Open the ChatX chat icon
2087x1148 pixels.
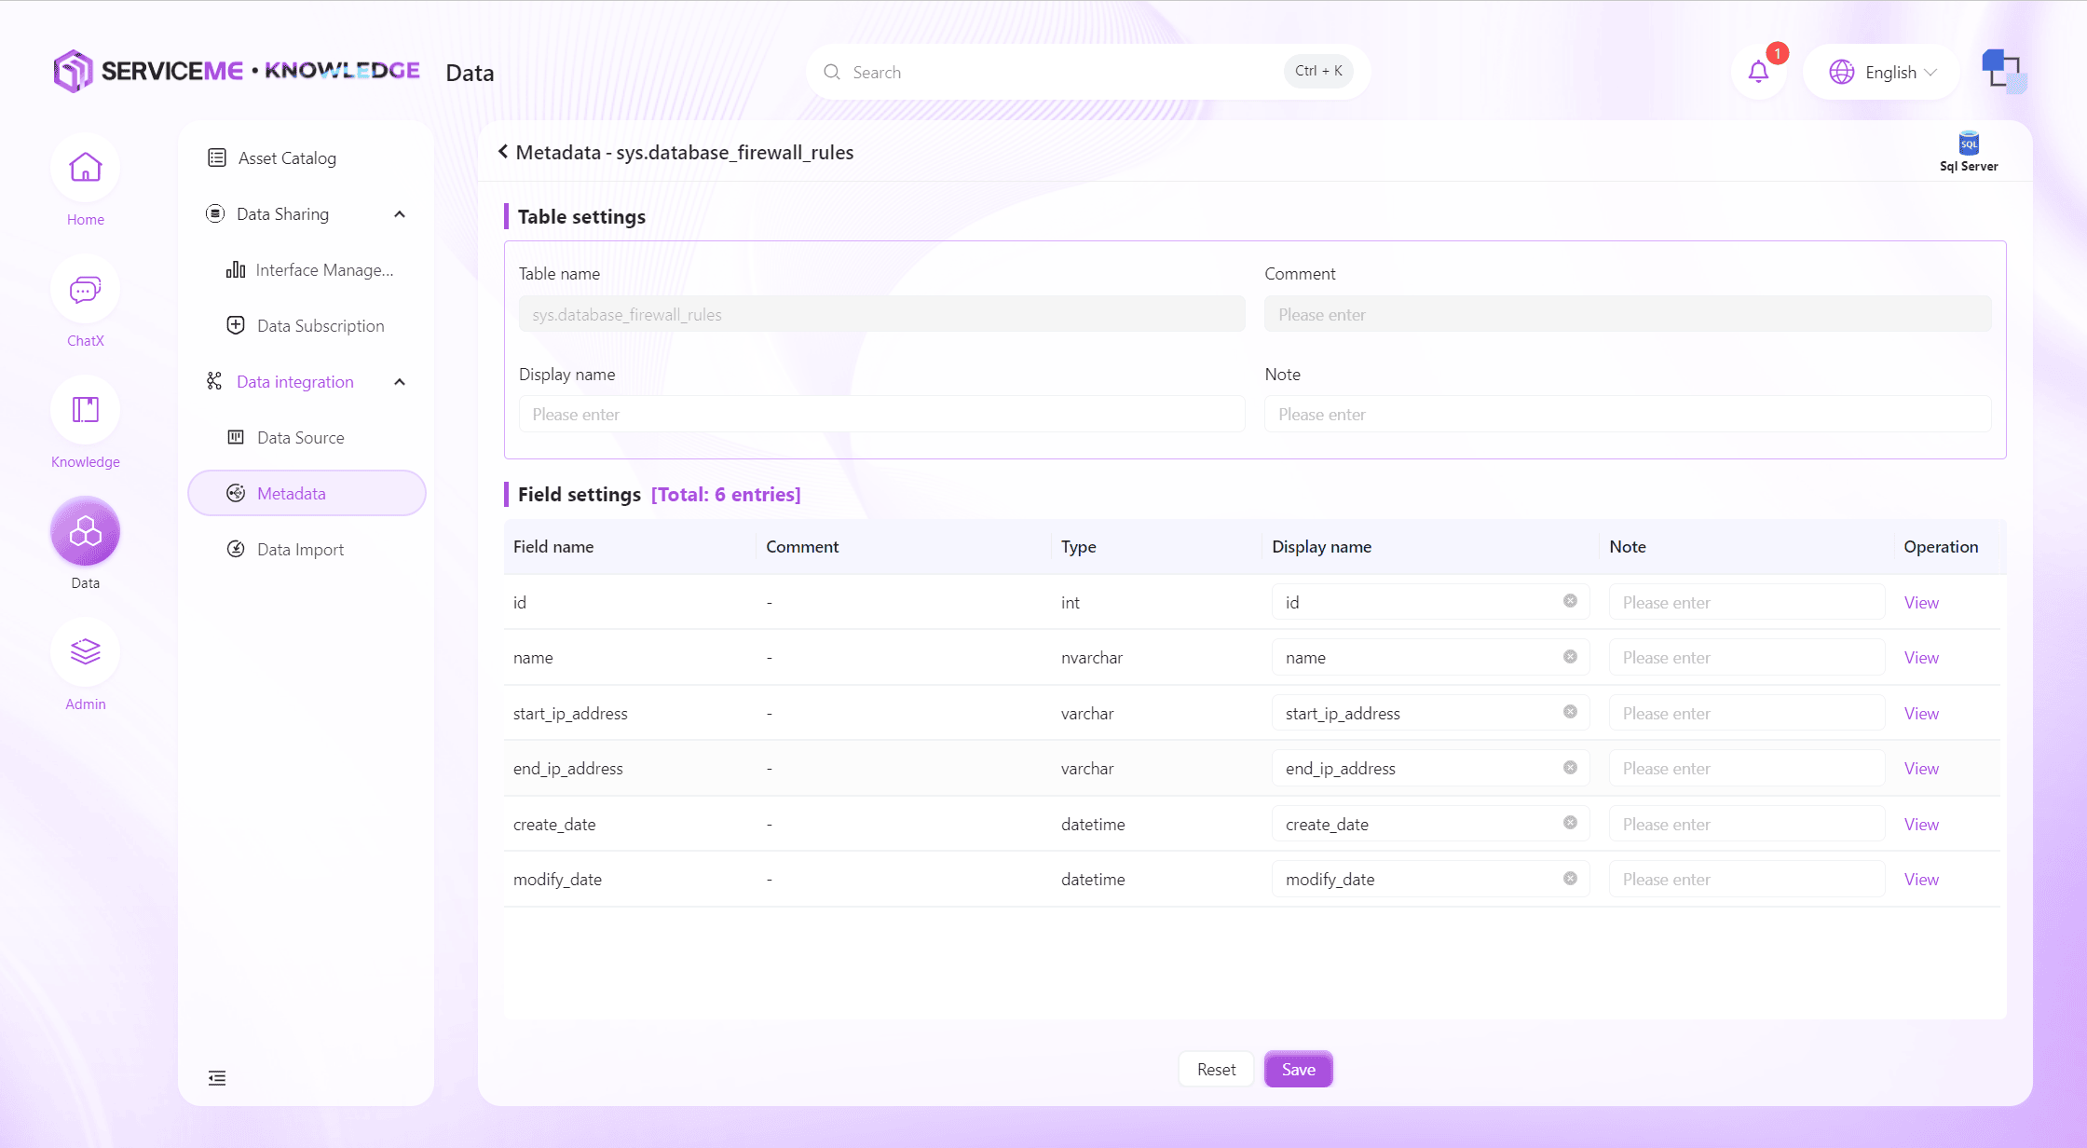click(x=85, y=290)
